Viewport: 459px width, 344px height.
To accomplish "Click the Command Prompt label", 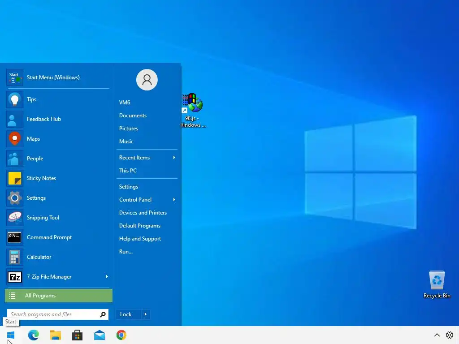I will point(49,237).
